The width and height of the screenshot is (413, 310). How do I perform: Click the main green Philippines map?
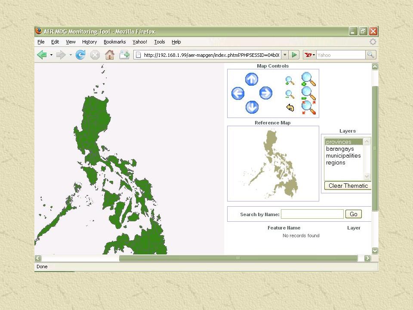pyautogui.click(x=129, y=159)
